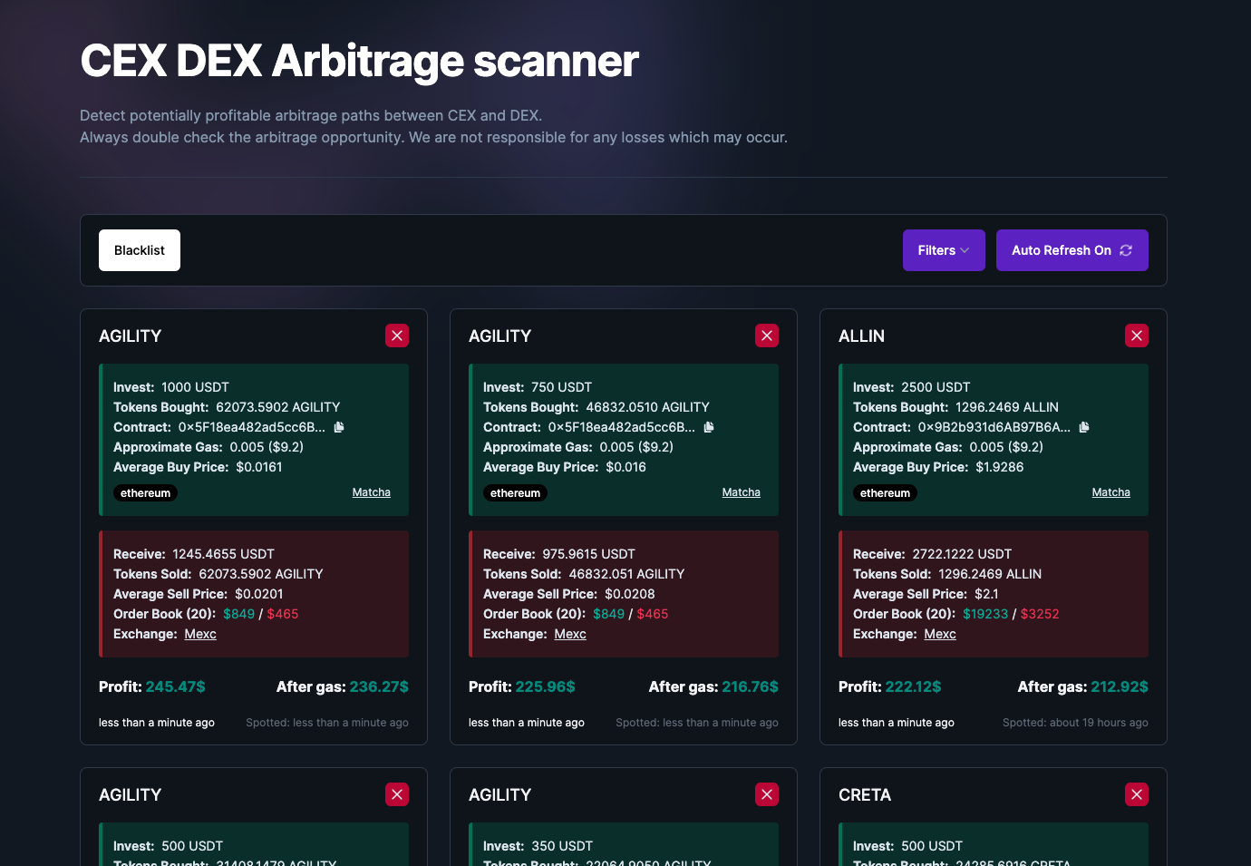Copy contract address in 750 USDT AGILITY card
Image resolution: width=1251 pixels, height=866 pixels.
pos(709,427)
